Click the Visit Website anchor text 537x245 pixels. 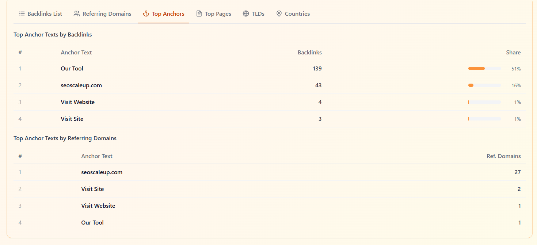[77, 102]
